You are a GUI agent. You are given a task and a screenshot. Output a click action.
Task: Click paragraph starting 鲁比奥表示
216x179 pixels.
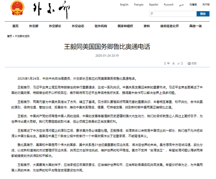(107, 150)
